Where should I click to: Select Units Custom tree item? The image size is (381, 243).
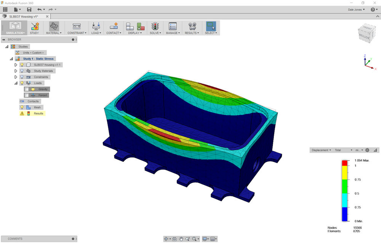tap(33, 52)
